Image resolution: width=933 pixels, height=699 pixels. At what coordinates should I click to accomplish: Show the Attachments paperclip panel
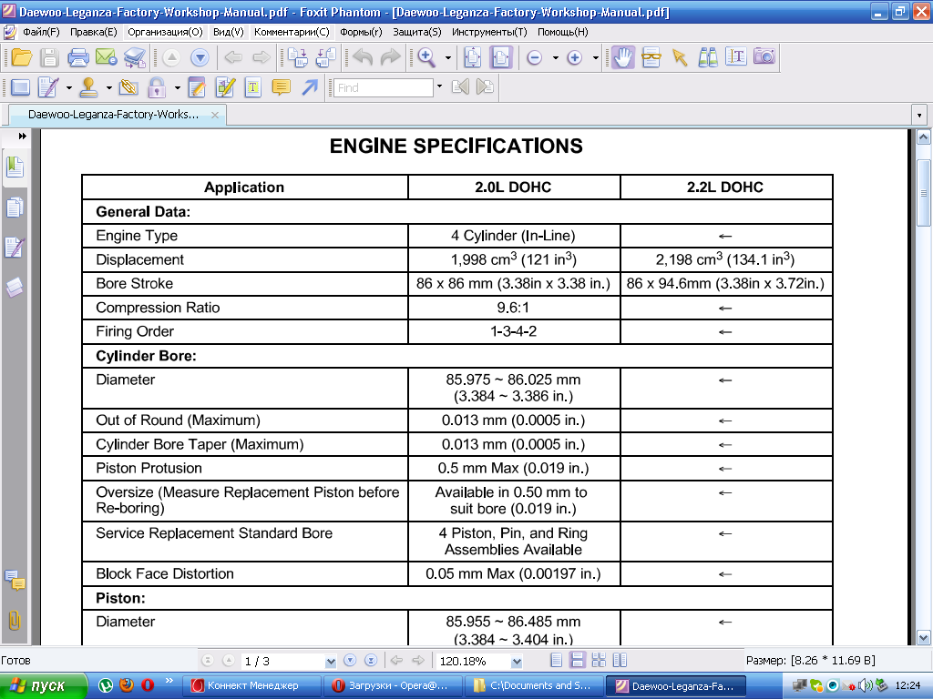(15, 621)
